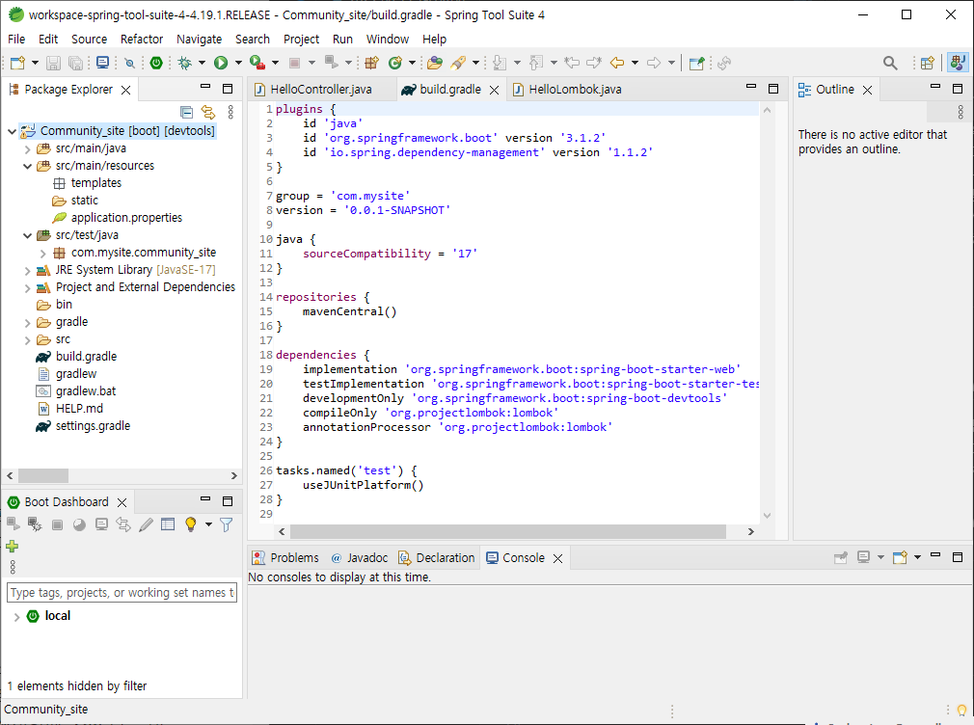Click the Save icon in toolbar

coord(53,63)
